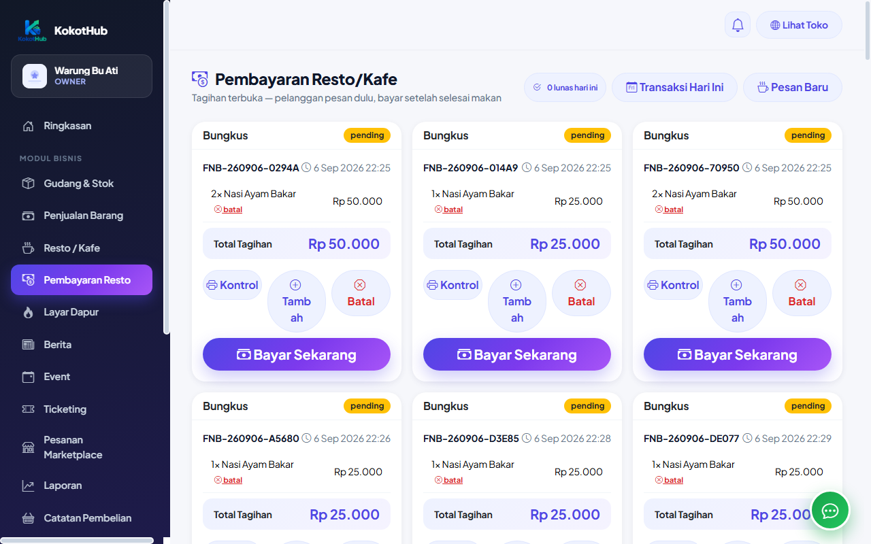871x544 pixels.
Task: Click the Pesanan Marketplace shop icon
Action: point(28,447)
